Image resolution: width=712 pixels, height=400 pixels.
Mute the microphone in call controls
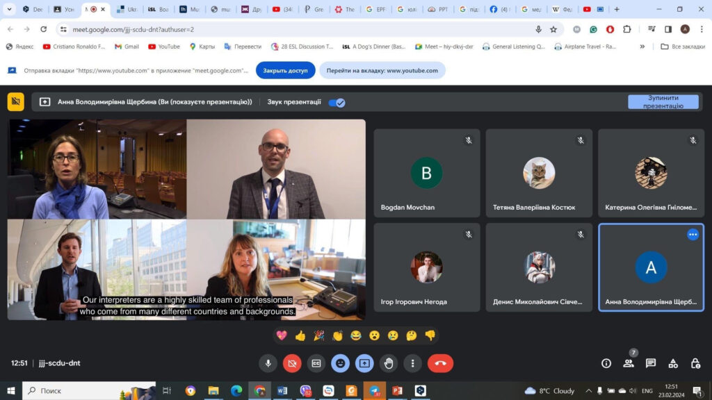268,363
